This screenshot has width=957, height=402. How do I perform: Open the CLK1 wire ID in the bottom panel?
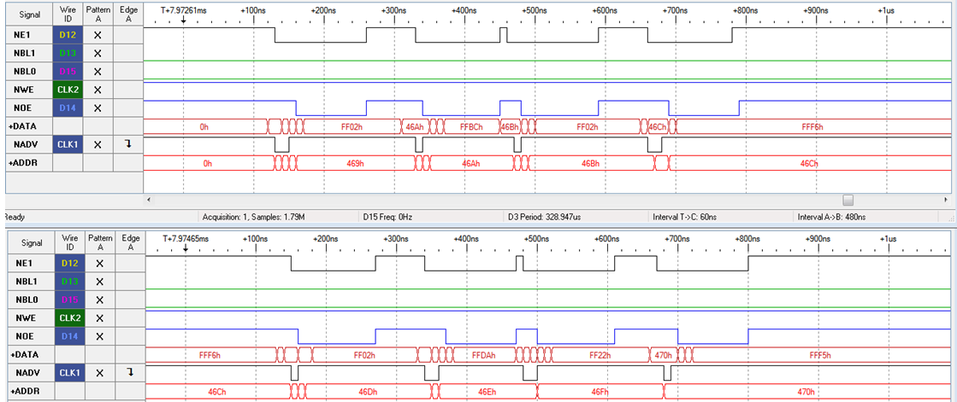pyautogui.click(x=69, y=373)
